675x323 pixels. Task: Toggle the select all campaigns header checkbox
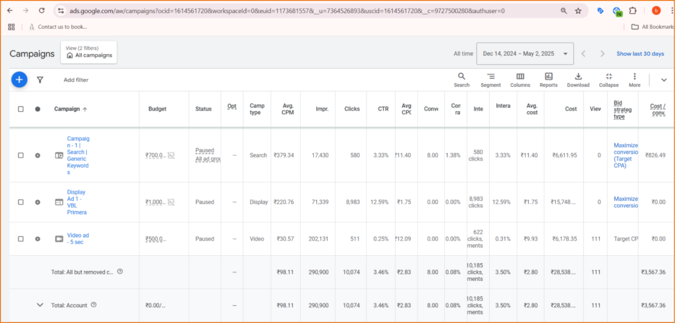coord(20,109)
